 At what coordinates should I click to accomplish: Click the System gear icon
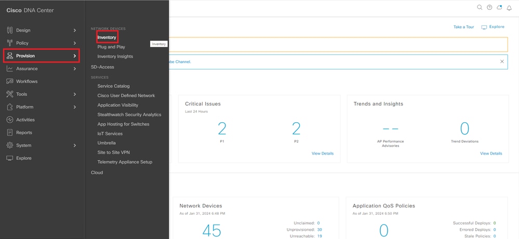click(x=9, y=145)
